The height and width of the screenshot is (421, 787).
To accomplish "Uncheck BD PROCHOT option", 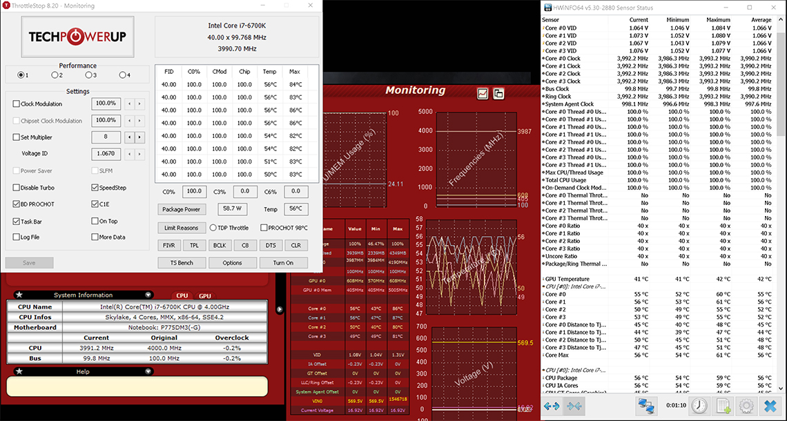I will pos(16,204).
